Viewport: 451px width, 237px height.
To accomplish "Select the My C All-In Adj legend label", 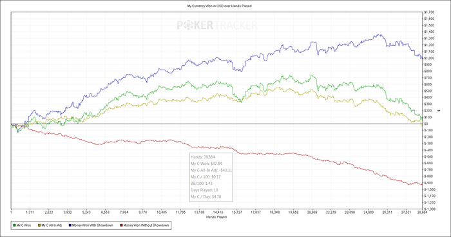I will tap(52, 225).
